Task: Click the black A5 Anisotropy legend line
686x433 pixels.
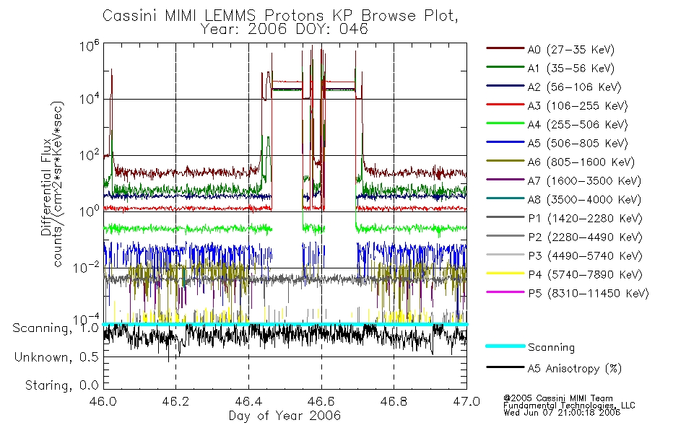Action: (505, 367)
